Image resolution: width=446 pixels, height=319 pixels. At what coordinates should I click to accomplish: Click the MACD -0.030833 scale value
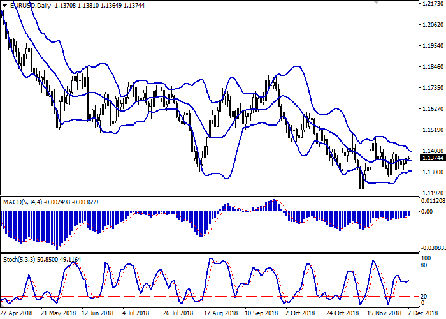(x=433, y=248)
